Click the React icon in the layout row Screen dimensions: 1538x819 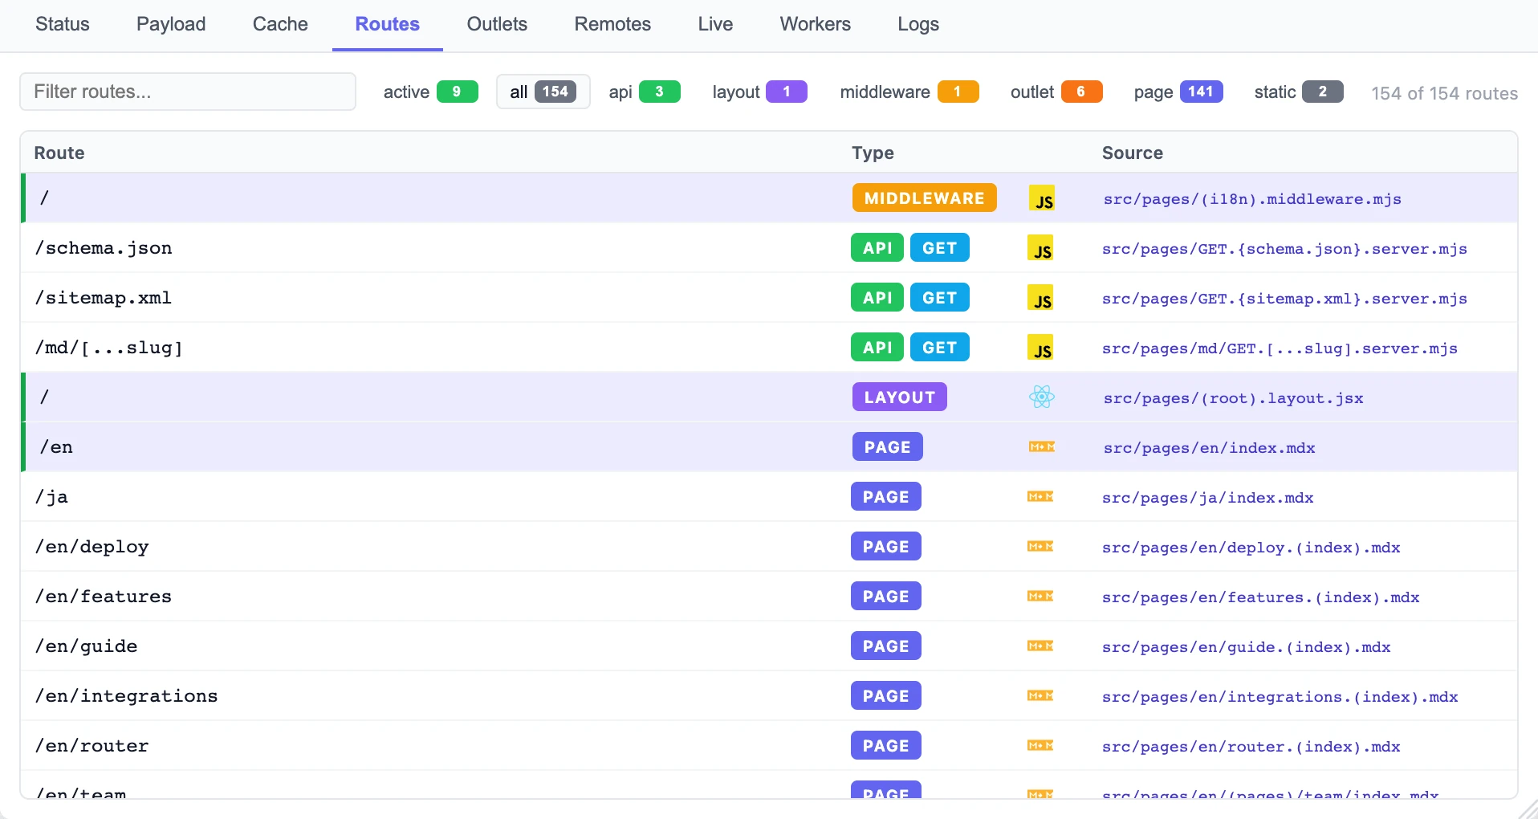(1042, 397)
